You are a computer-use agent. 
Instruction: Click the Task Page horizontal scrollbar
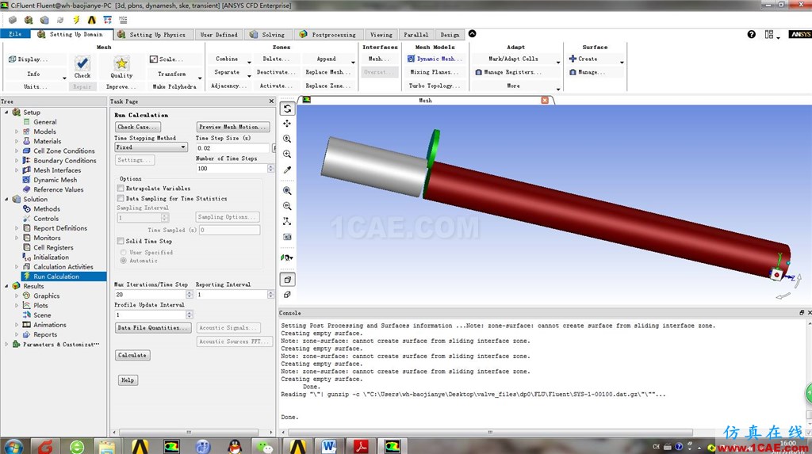189,432
